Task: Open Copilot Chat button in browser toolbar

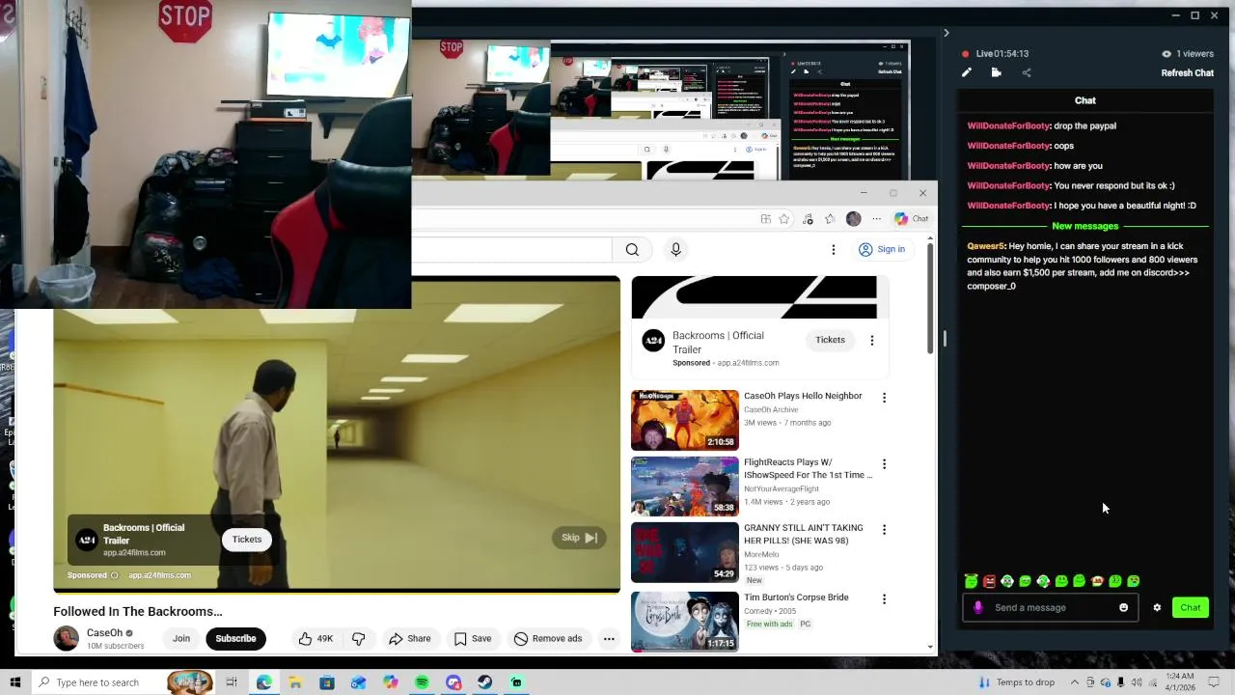Action: click(x=911, y=219)
